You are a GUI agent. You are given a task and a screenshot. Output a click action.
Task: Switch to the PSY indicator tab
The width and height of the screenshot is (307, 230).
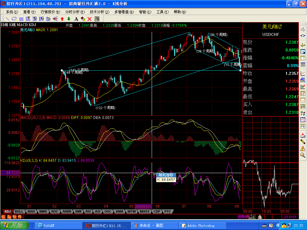coord(167,211)
